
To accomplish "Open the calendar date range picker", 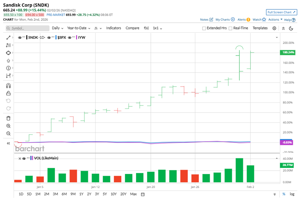I will click(x=142, y=194).
